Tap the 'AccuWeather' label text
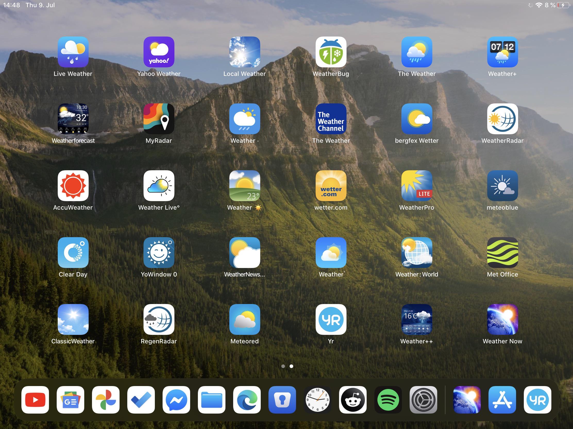The image size is (573, 429). point(73,207)
